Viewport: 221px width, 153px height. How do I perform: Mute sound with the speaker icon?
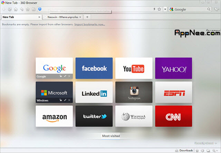pyautogui.click(x=203, y=151)
